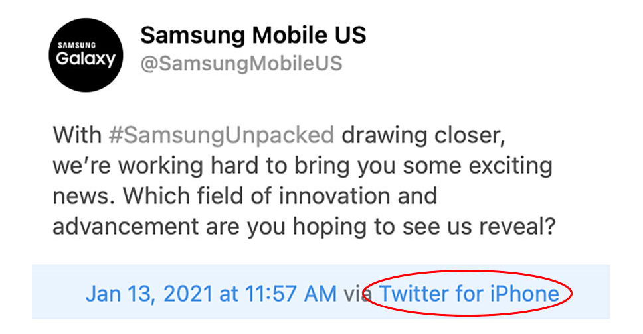Viewport: 643px width, 334px height.
Task: Click the words "drawing closer" in the tweet
Action: click(x=424, y=135)
